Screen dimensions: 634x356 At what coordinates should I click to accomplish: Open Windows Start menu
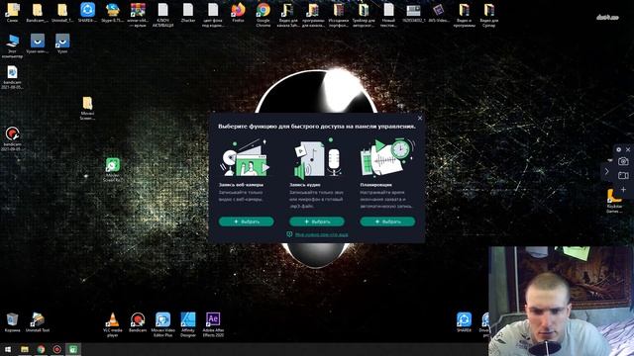[8, 349]
